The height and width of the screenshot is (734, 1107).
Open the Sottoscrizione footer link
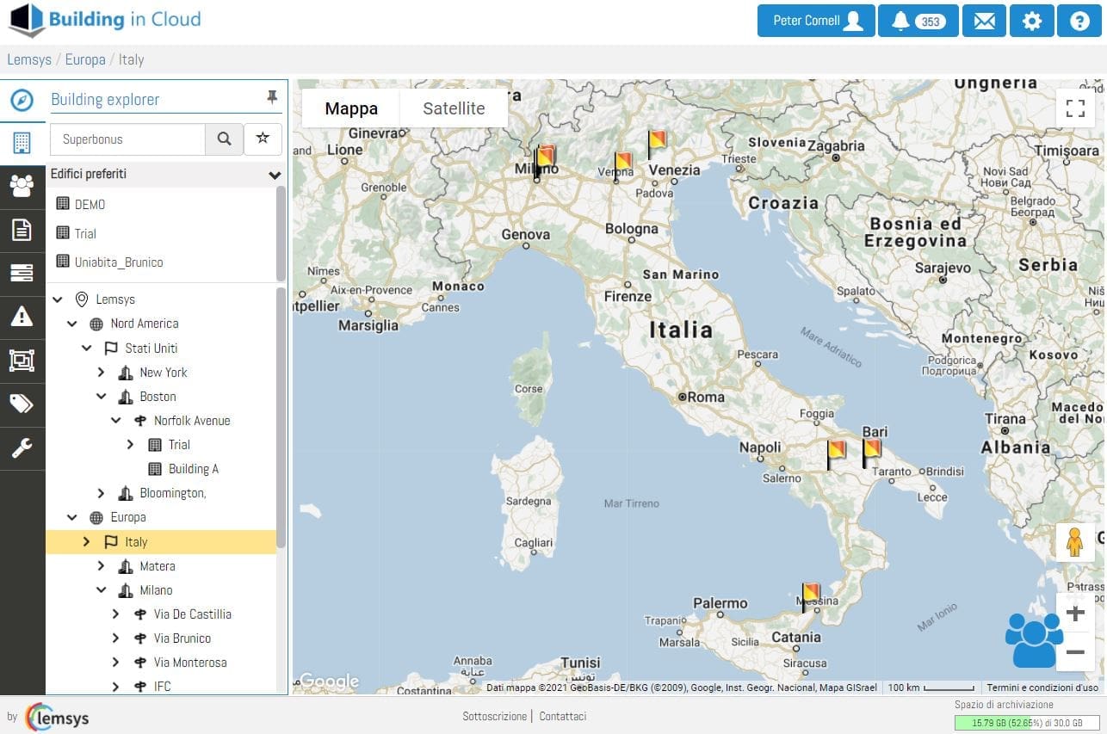[494, 716]
